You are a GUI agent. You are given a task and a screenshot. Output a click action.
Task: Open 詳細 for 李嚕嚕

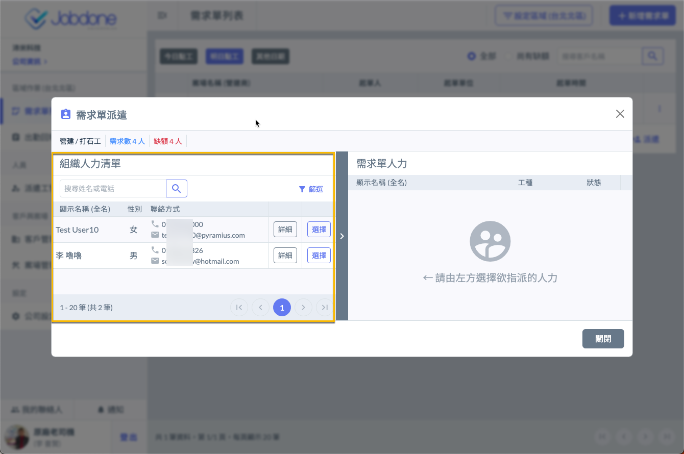[x=285, y=256]
